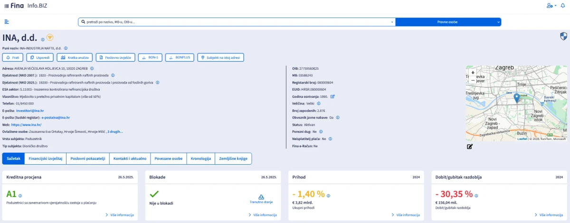Click info icon next to Adresa
Viewport: 570px width, 223px height.
point(92,68)
